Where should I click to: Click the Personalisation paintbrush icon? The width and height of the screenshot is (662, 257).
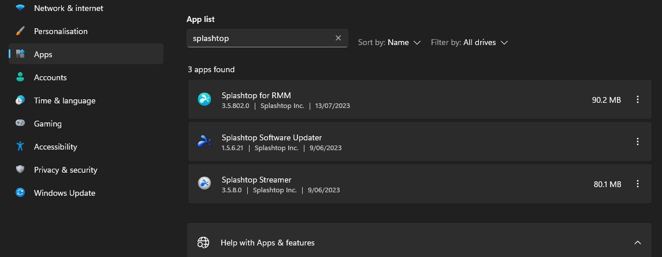(x=20, y=31)
